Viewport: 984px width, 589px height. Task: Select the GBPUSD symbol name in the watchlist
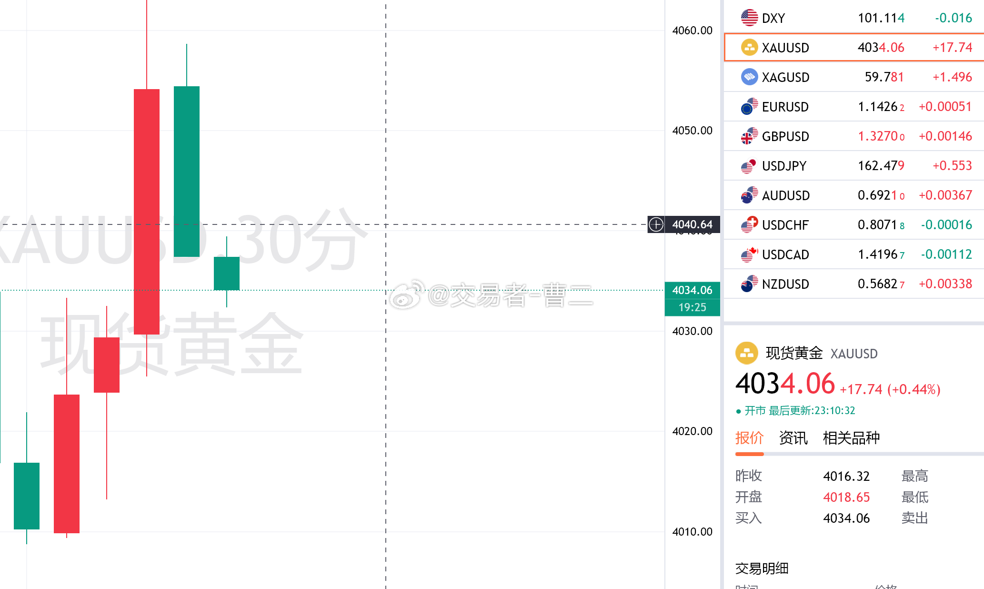tap(786, 136)
